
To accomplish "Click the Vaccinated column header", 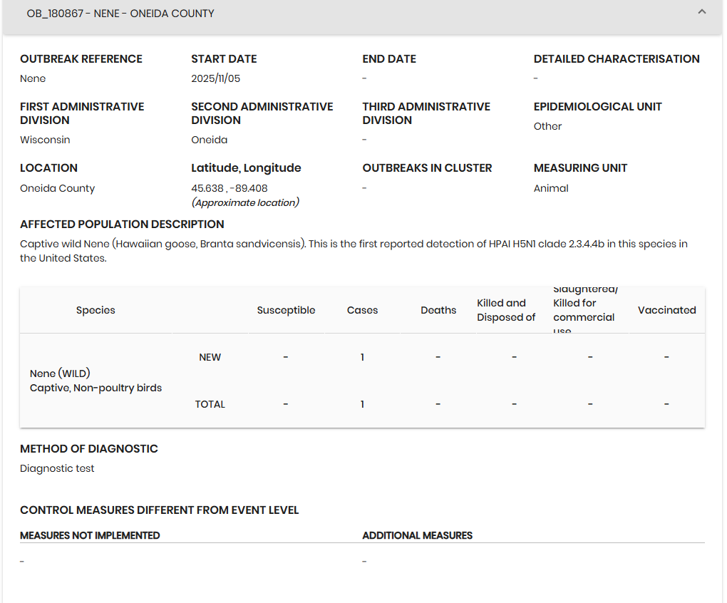I will pyautogui.click(x=666, y=310).
